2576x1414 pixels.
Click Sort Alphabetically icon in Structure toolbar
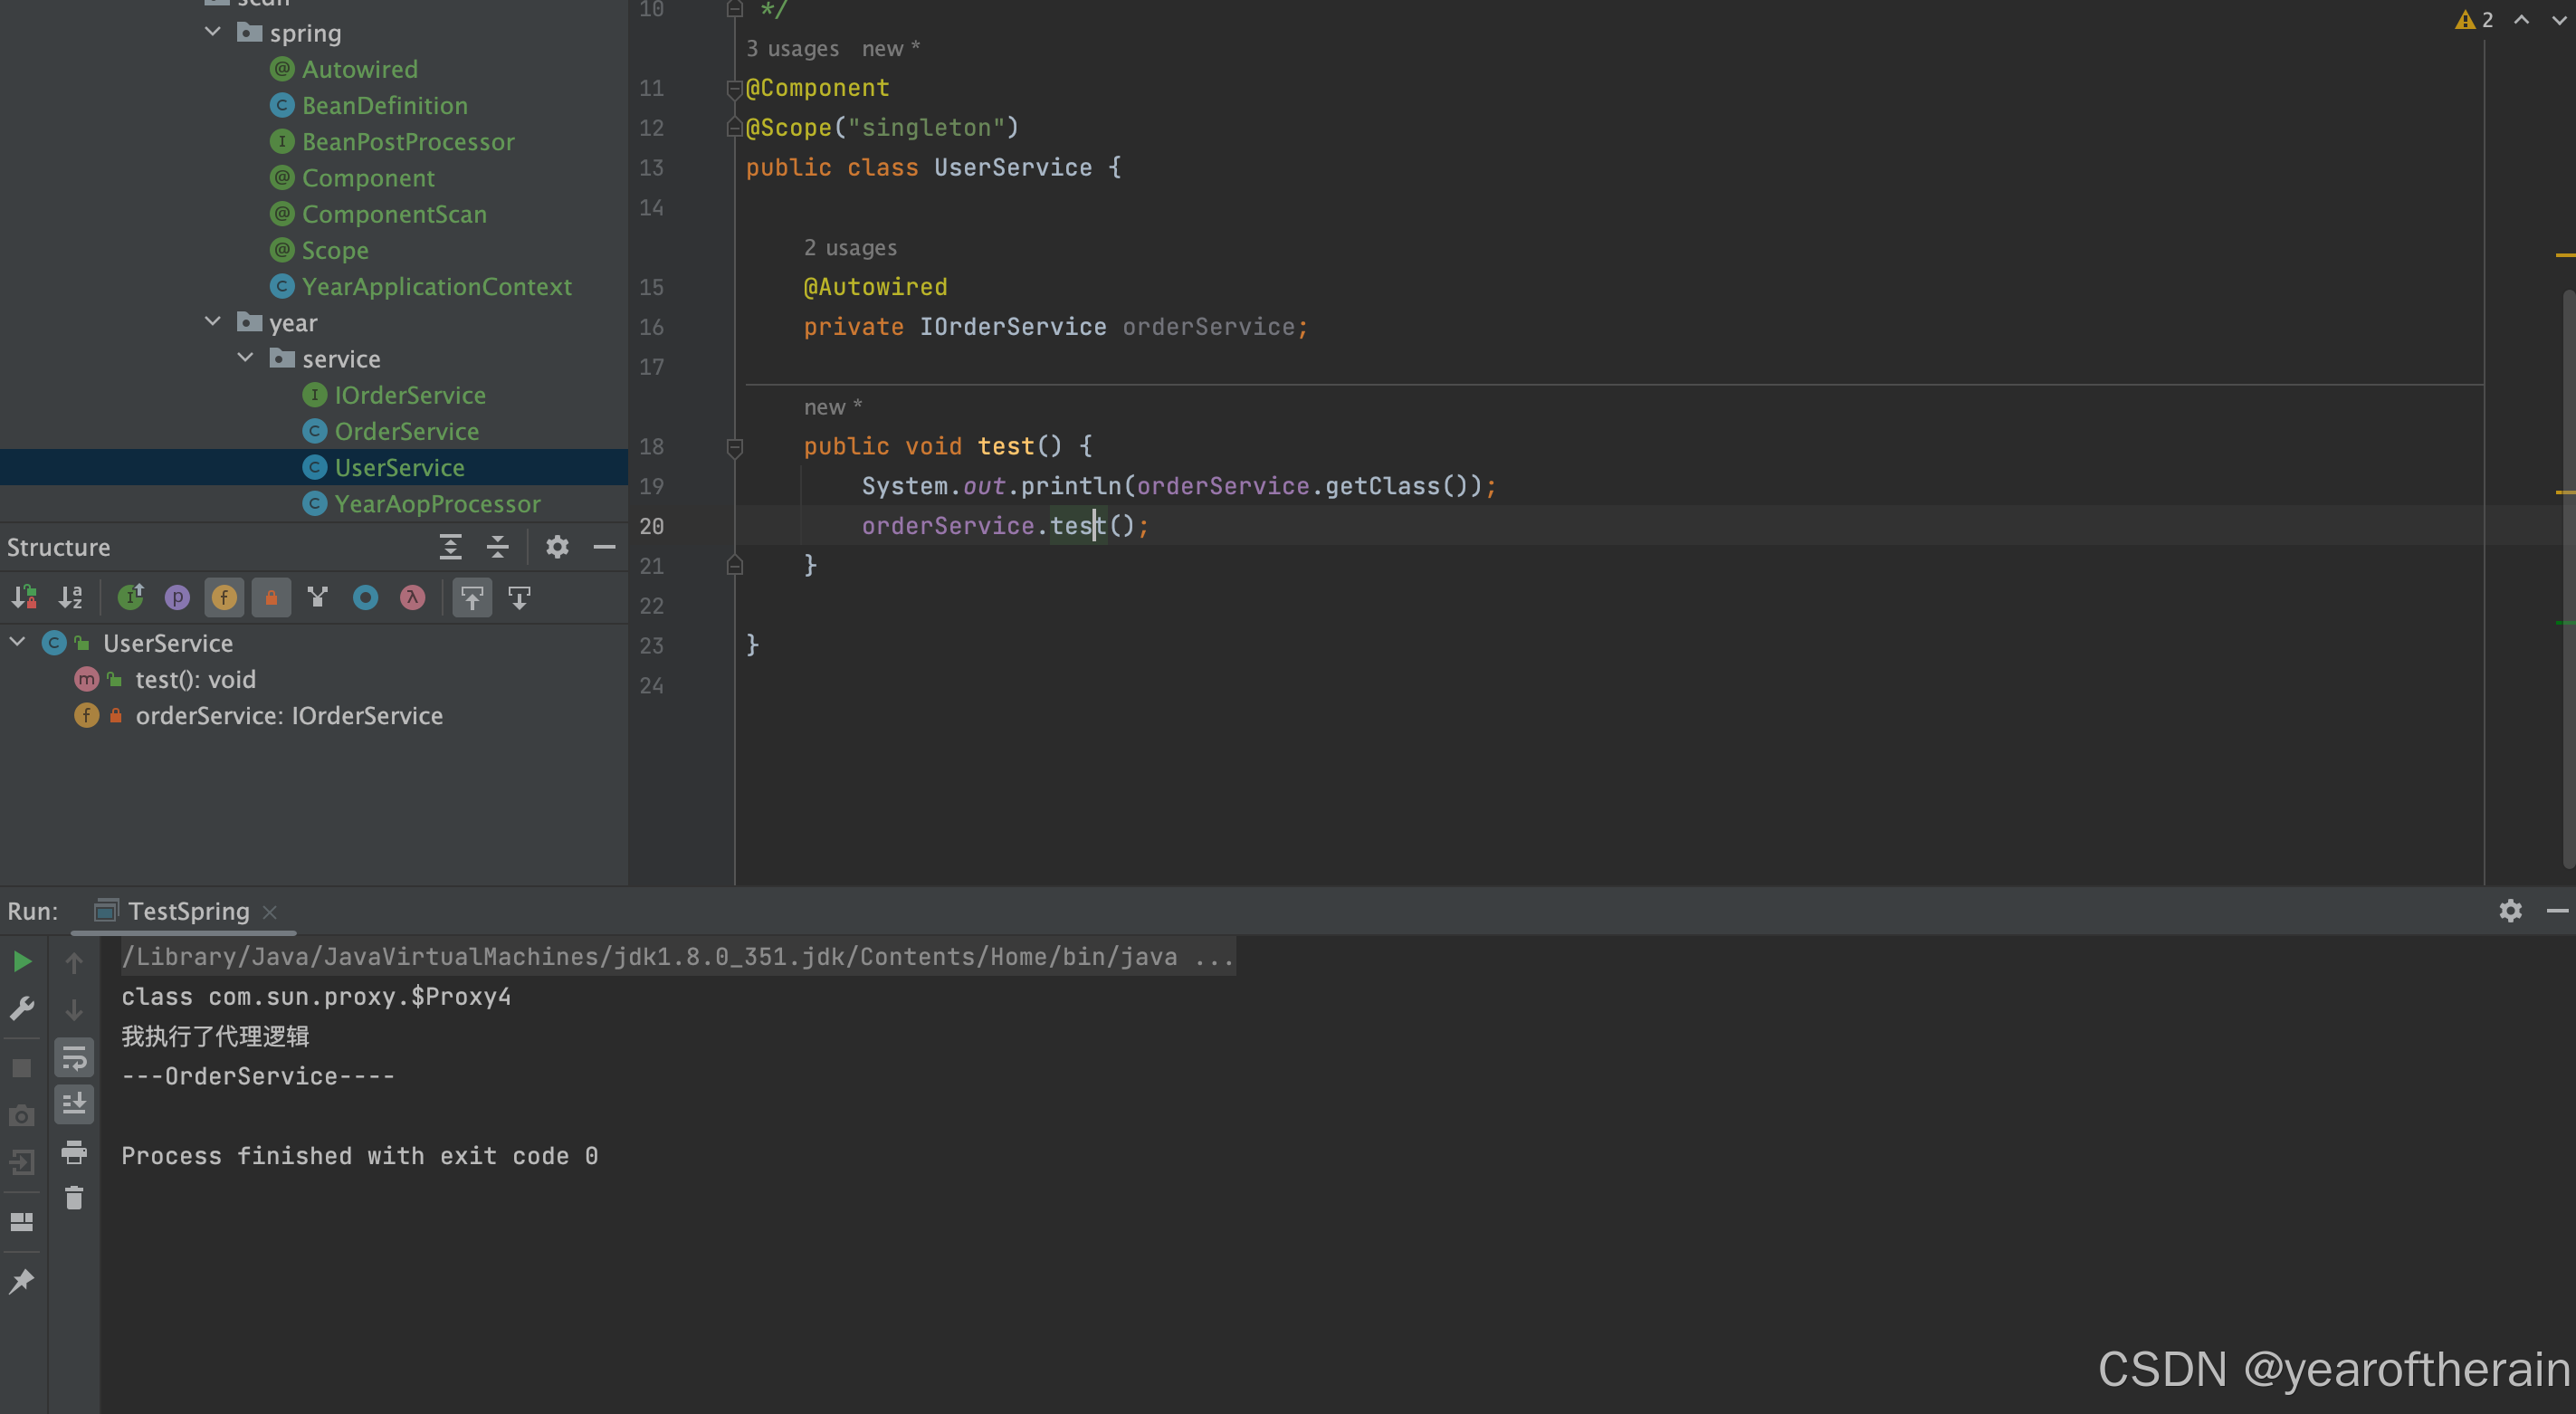pos(71,598)
